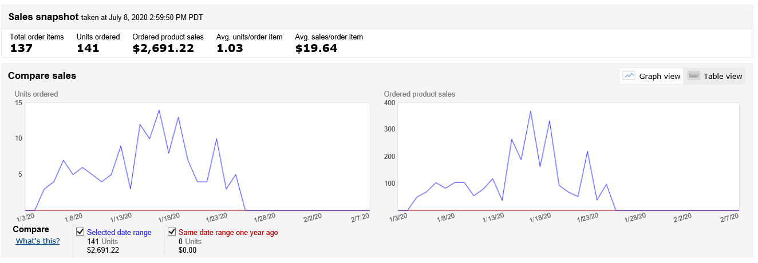
Task: Click the Compare sales section title
Action: point(42,75)
